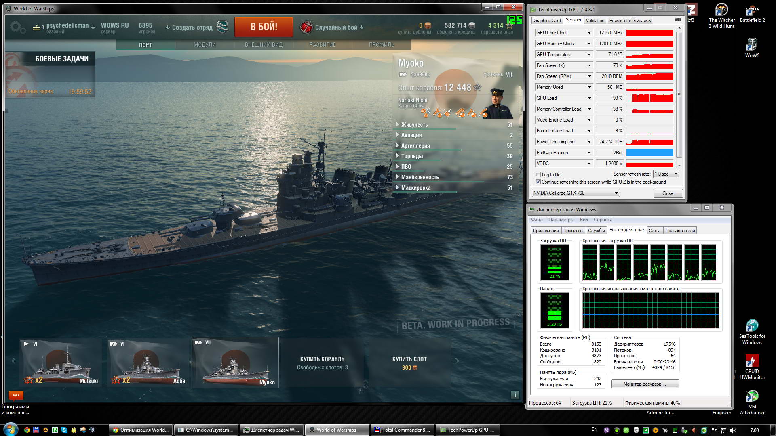Click the free experience star icon near 4 314

[509, 25]
